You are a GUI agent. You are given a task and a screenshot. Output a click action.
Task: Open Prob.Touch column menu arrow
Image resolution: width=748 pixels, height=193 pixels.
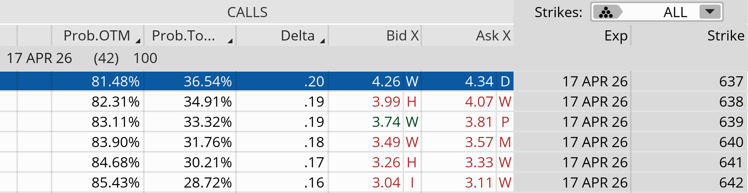pyautogui.click(x=230, y=41)
